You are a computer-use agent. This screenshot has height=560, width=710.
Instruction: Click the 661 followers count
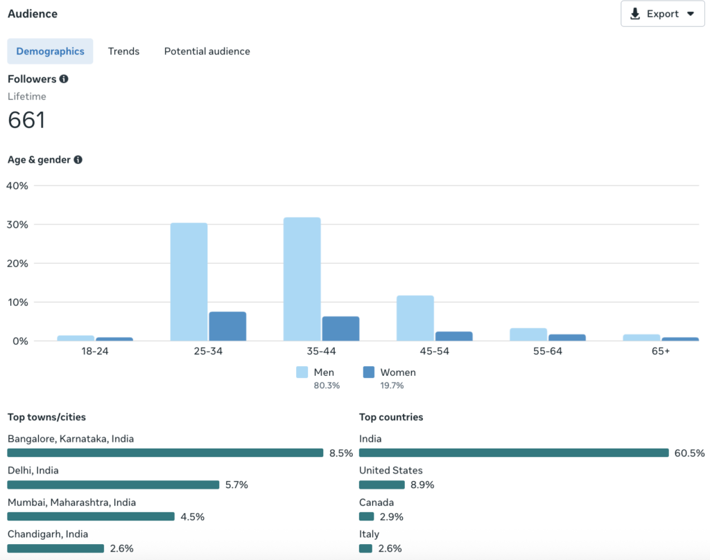[x=26, y=120]
